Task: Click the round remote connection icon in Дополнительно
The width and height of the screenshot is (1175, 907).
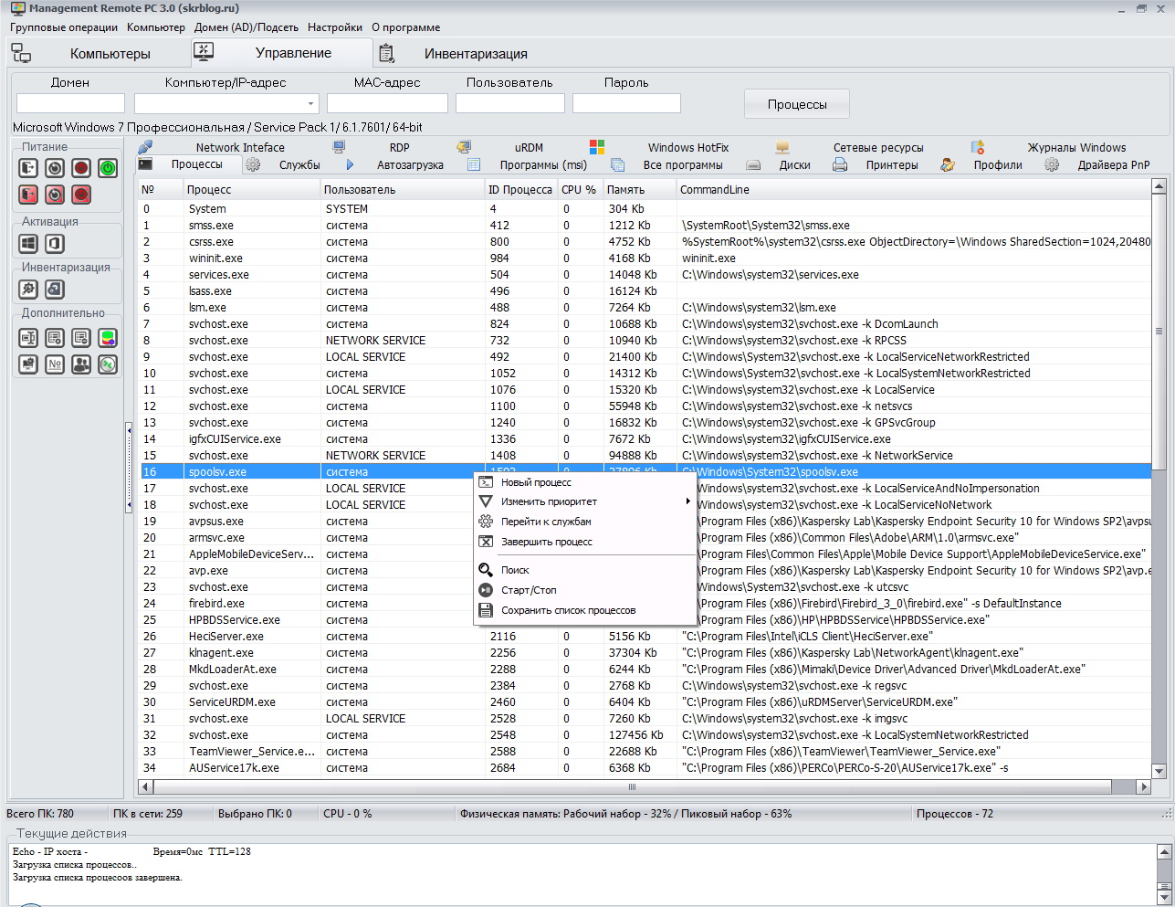Action: coord(108,364)
